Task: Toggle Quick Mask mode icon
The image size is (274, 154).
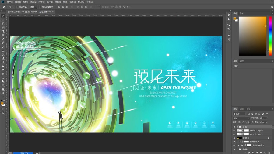Action: (3, 109)
